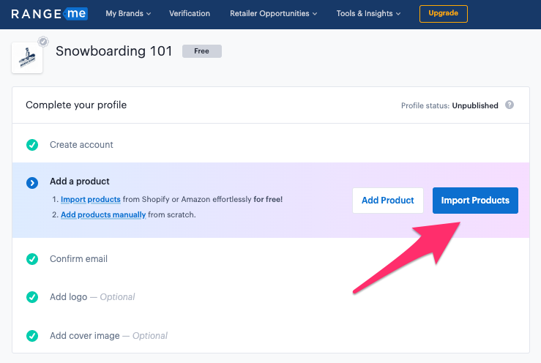Viewport: 541px width, 363px height.
Task: Click the green check next to Confirm email
Action: [x=32, y=259]
